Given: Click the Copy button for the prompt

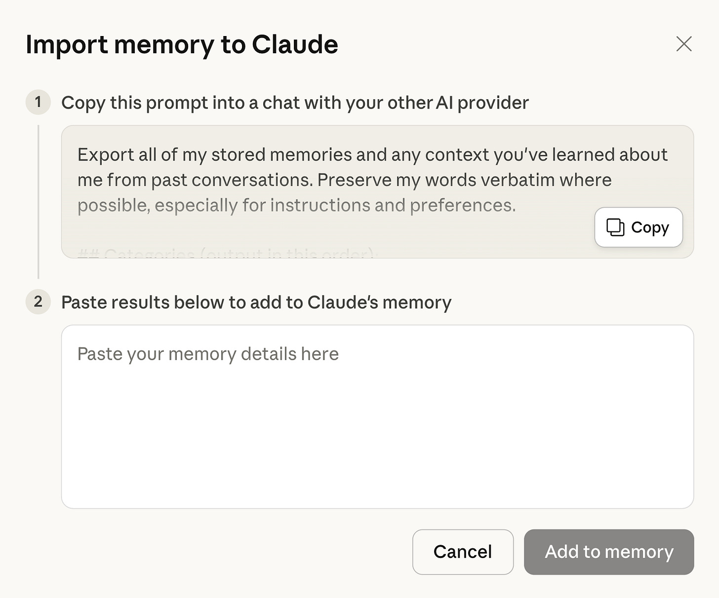Looking at the screenshot, I should (x=638, y=227).
